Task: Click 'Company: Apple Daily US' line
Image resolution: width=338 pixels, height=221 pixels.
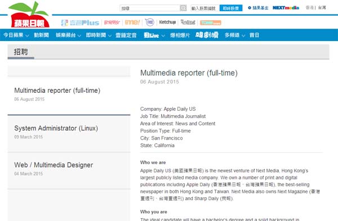Action: tap(168, 109)
